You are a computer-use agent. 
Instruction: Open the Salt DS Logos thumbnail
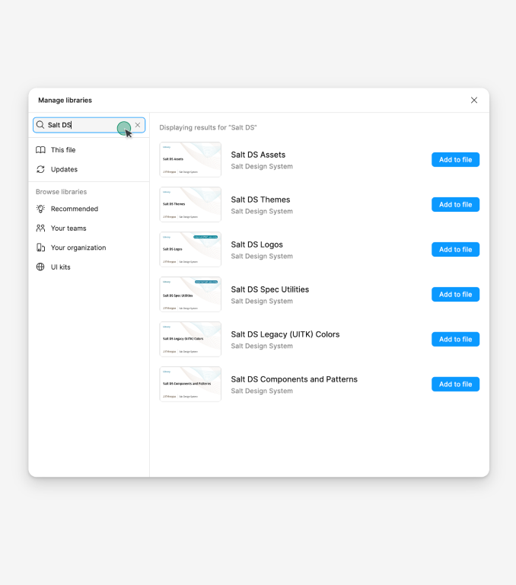(190, 250)
